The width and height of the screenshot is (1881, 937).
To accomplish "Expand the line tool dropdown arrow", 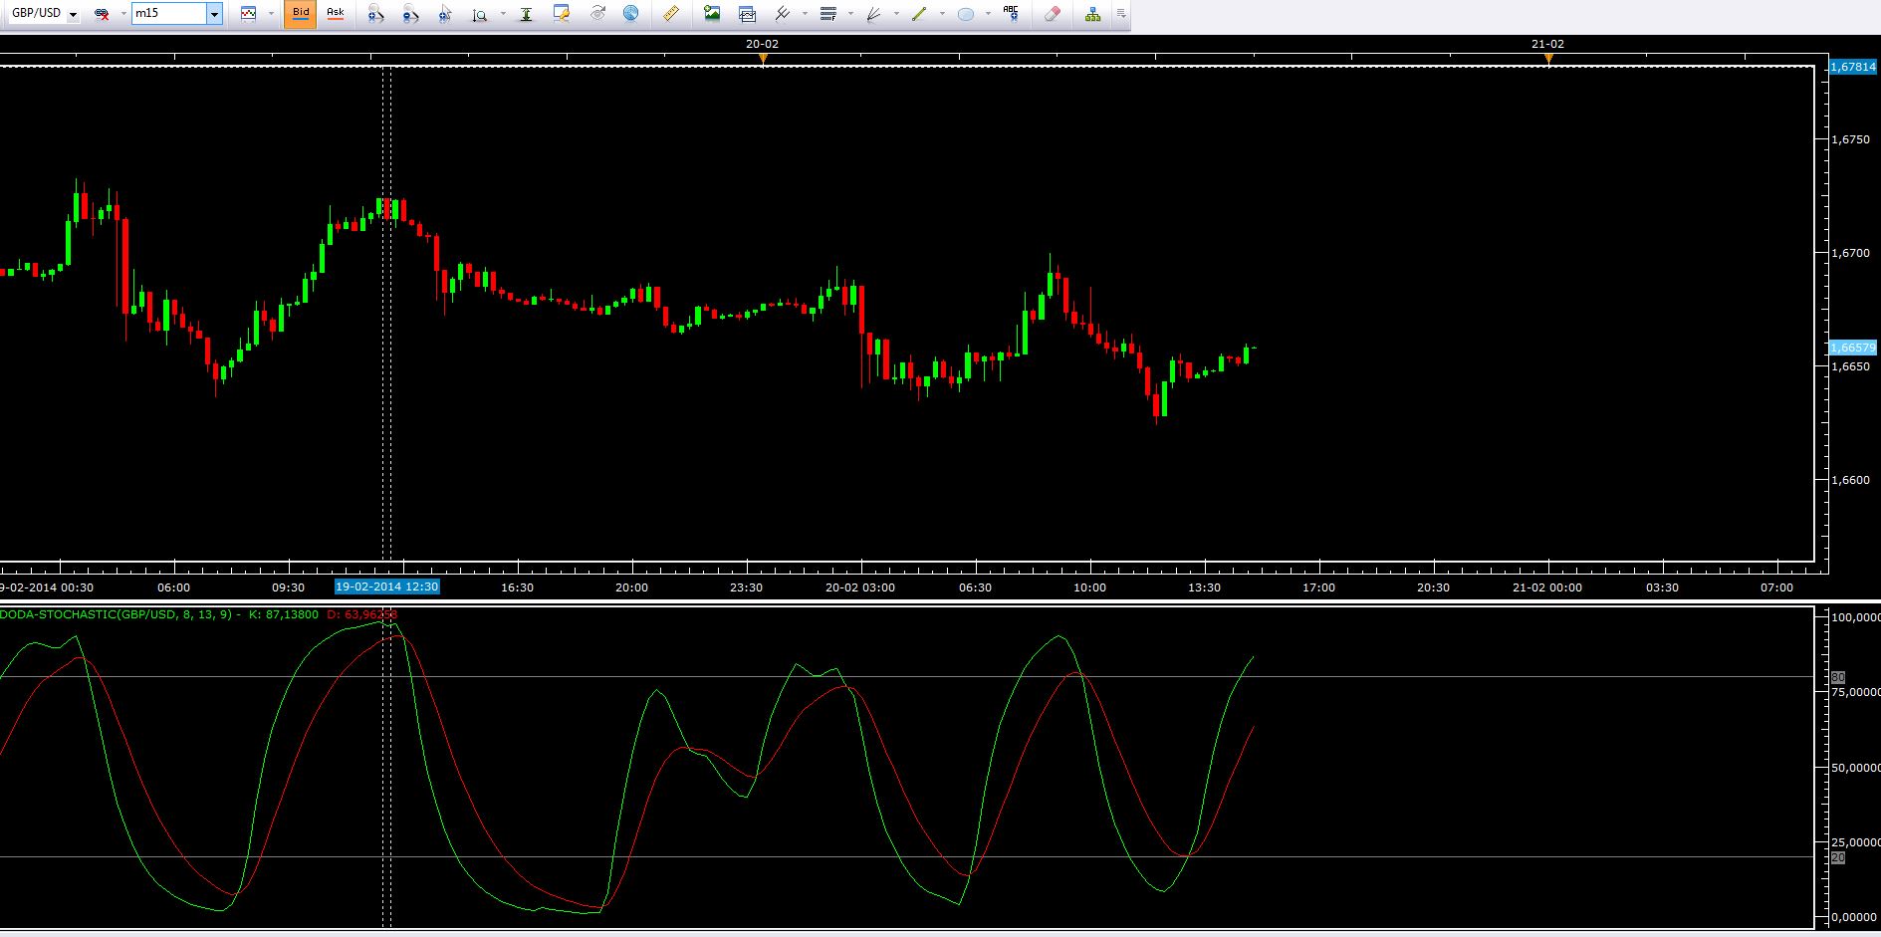I will pos(942,14).
